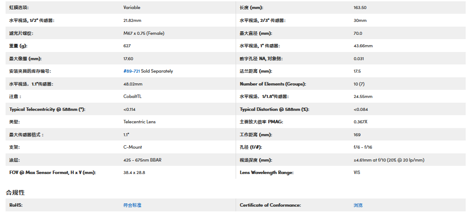
Task: Click the FOV @ Max Sensor Format label
Action: (x=52, y=173)
